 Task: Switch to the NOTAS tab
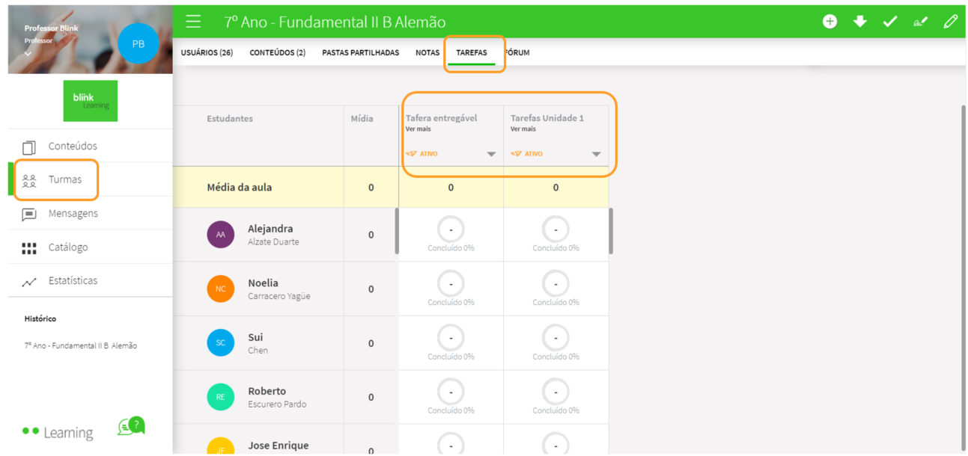(427, 53)
